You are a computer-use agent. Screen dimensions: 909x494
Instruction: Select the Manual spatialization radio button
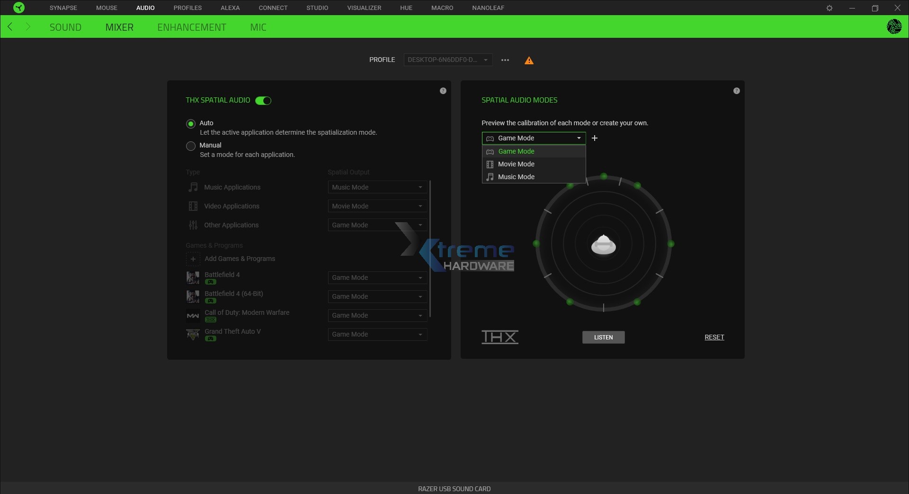190,146
